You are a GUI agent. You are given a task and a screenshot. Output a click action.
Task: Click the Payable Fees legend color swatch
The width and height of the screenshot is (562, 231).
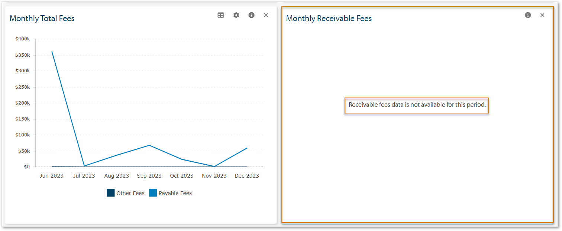tap(153, 193)
